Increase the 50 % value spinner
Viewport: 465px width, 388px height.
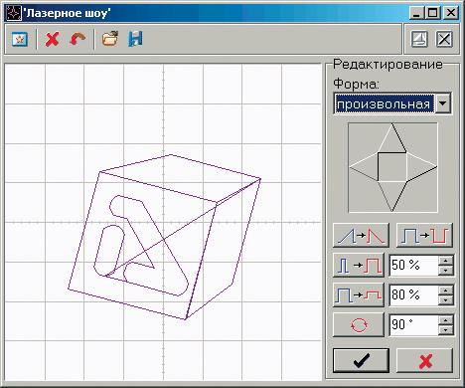(x=446, y=260)
